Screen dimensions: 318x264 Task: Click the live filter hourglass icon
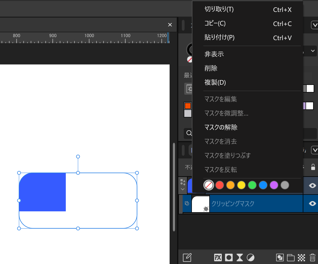(239, 257)
